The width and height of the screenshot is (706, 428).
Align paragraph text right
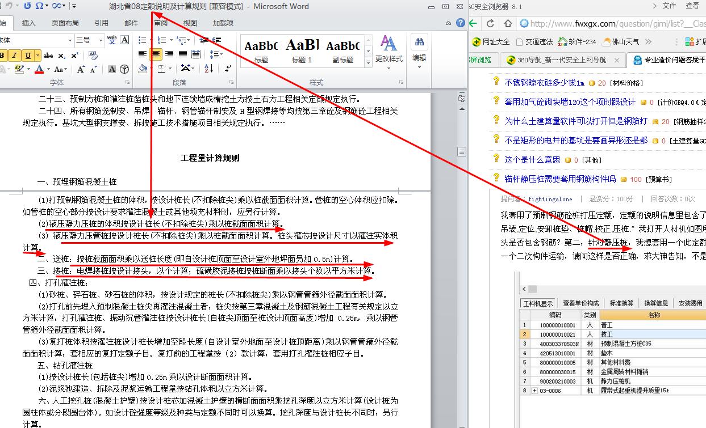169,54
